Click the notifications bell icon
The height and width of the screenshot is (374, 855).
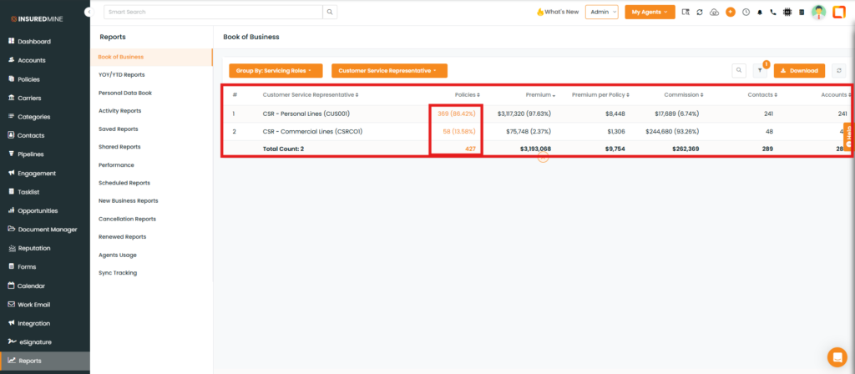[760, 13]
